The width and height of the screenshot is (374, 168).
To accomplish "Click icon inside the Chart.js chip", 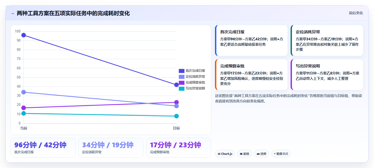I will click(x=219, y=154).
